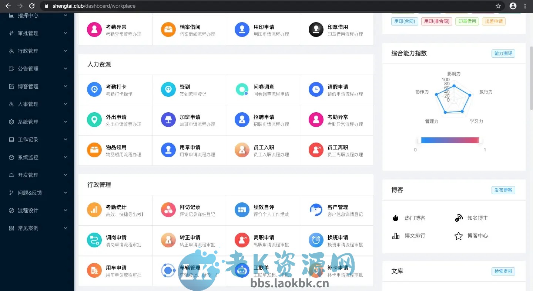This screenshot has width=533, height=291.
Task: Open the 问题&反馈 sidebar menu
Action: coord(37,193)
